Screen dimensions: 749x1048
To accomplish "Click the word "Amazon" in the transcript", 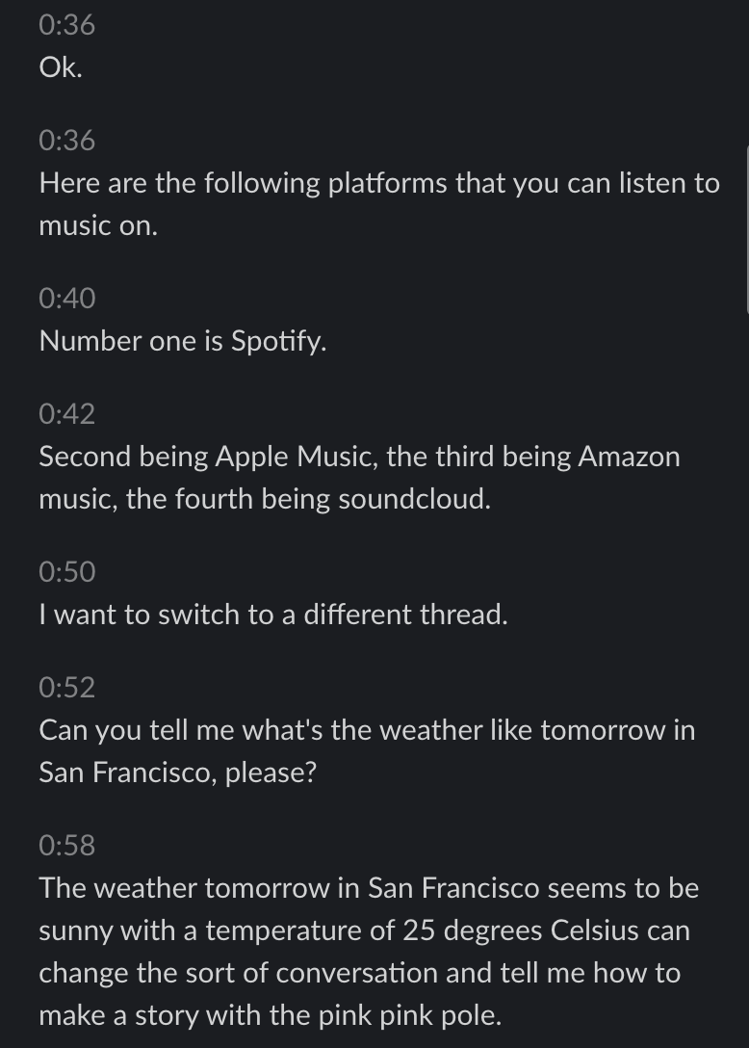I will click(x=629, y=457).
